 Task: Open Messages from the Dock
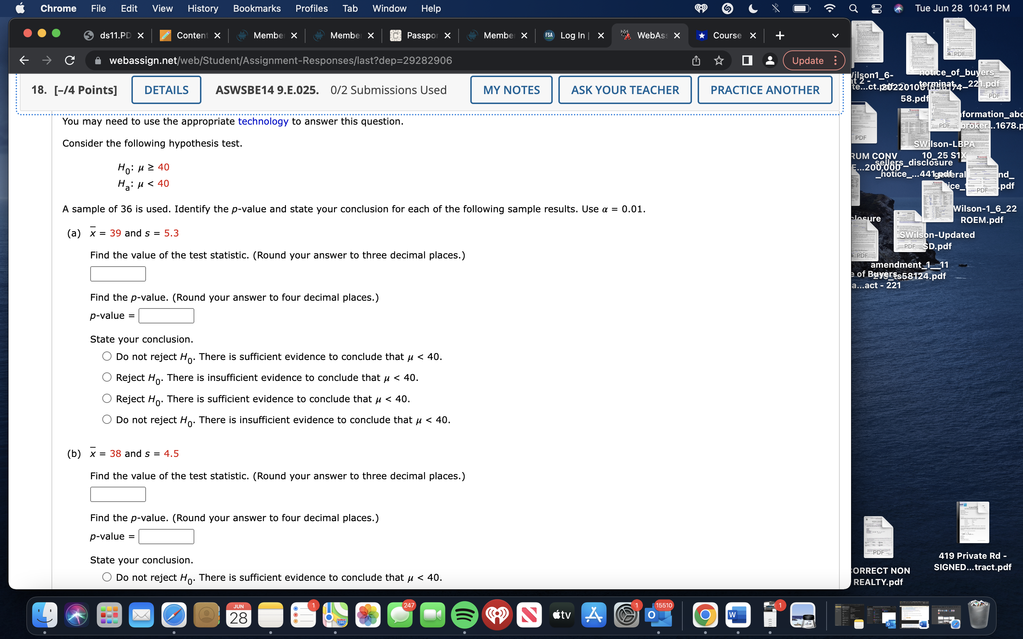400,615
